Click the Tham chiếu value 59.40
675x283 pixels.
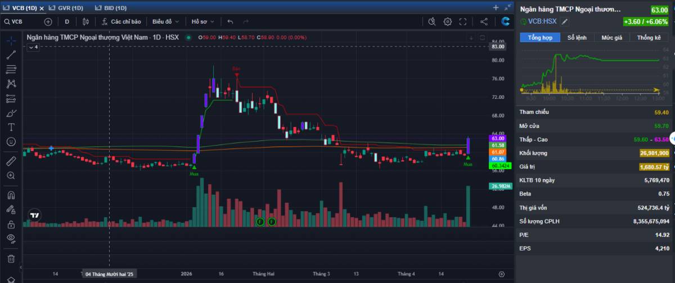point(661,112)
